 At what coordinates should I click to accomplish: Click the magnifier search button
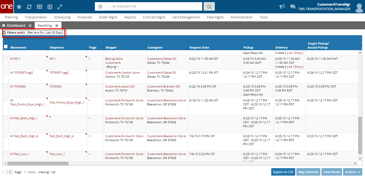coord(209,6)
